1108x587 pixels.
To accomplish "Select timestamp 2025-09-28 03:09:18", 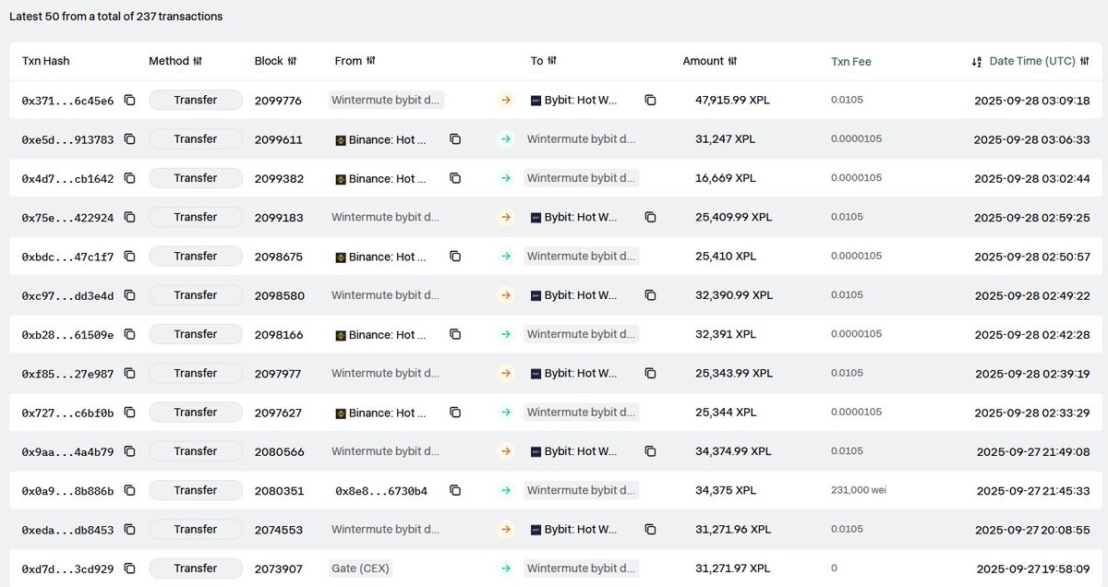I will [1032, 100].
